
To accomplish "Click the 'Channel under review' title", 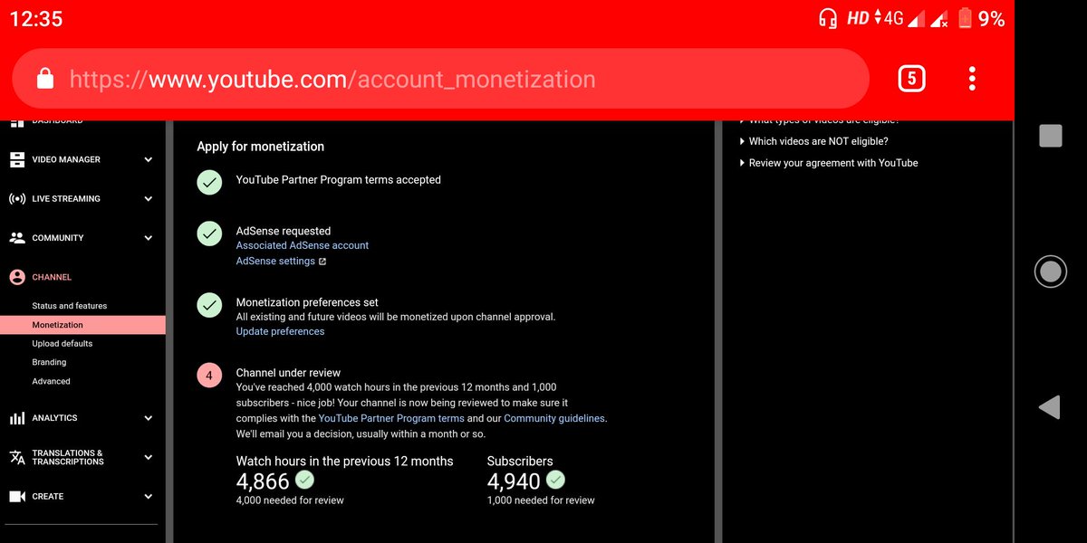I will [288, 373].
